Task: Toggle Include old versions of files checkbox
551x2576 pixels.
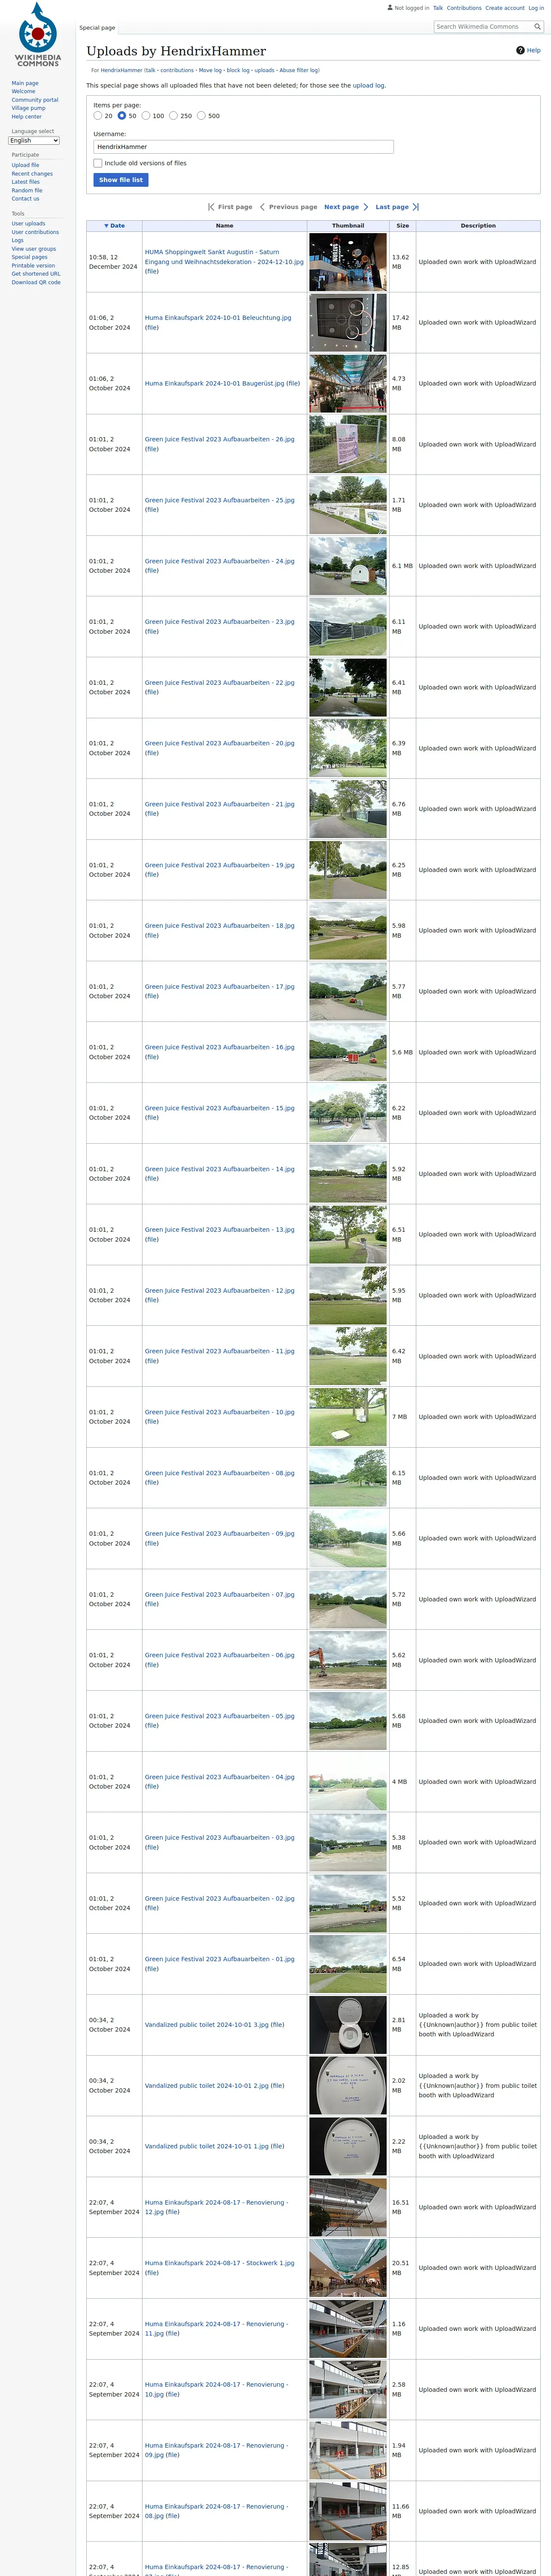Action: pos(98,163)
